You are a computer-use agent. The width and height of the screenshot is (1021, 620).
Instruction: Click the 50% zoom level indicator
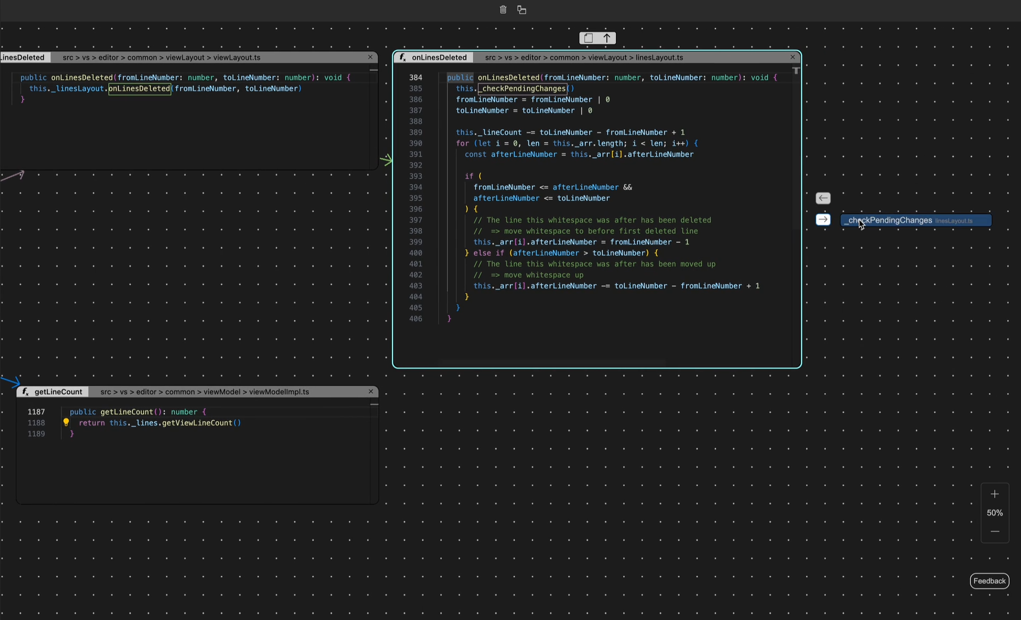pyautogui.click(x=994, y=513)
